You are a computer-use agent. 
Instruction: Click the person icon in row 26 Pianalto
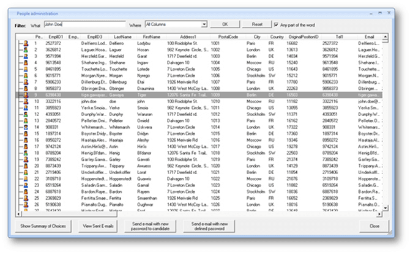click(x=26, y=205)
